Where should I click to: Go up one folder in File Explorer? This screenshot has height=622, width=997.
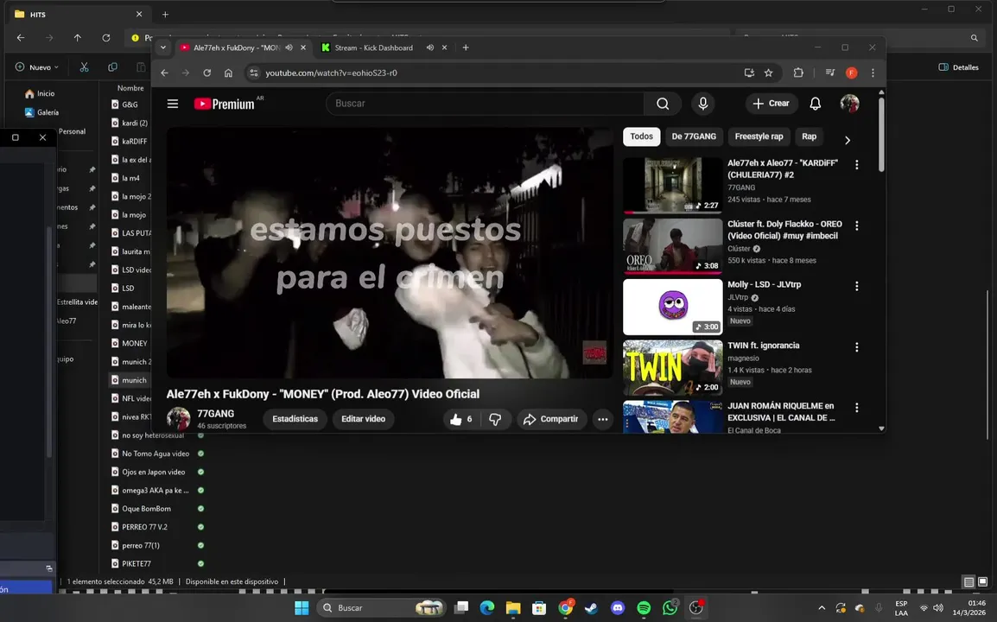pyautogui.click(x=78, y=38)
